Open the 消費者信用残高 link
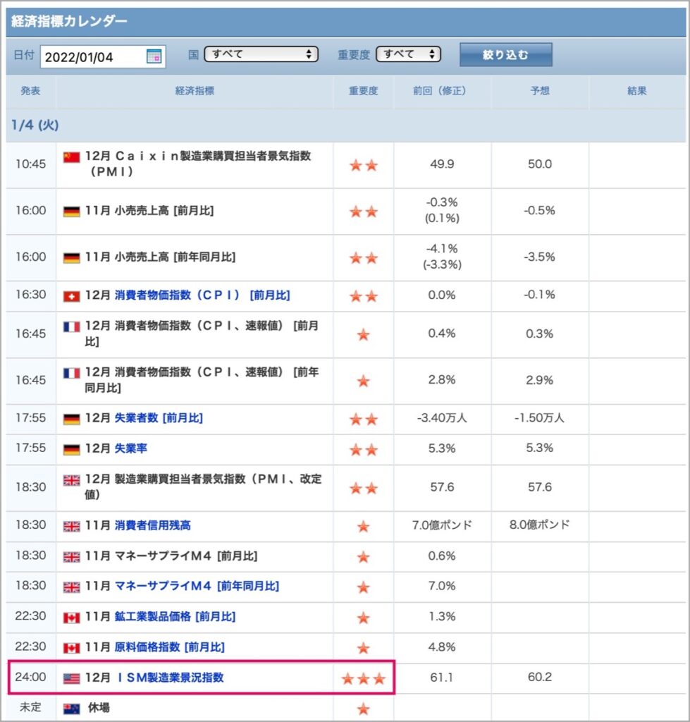The image size is (690, 722). coord(152,525)
